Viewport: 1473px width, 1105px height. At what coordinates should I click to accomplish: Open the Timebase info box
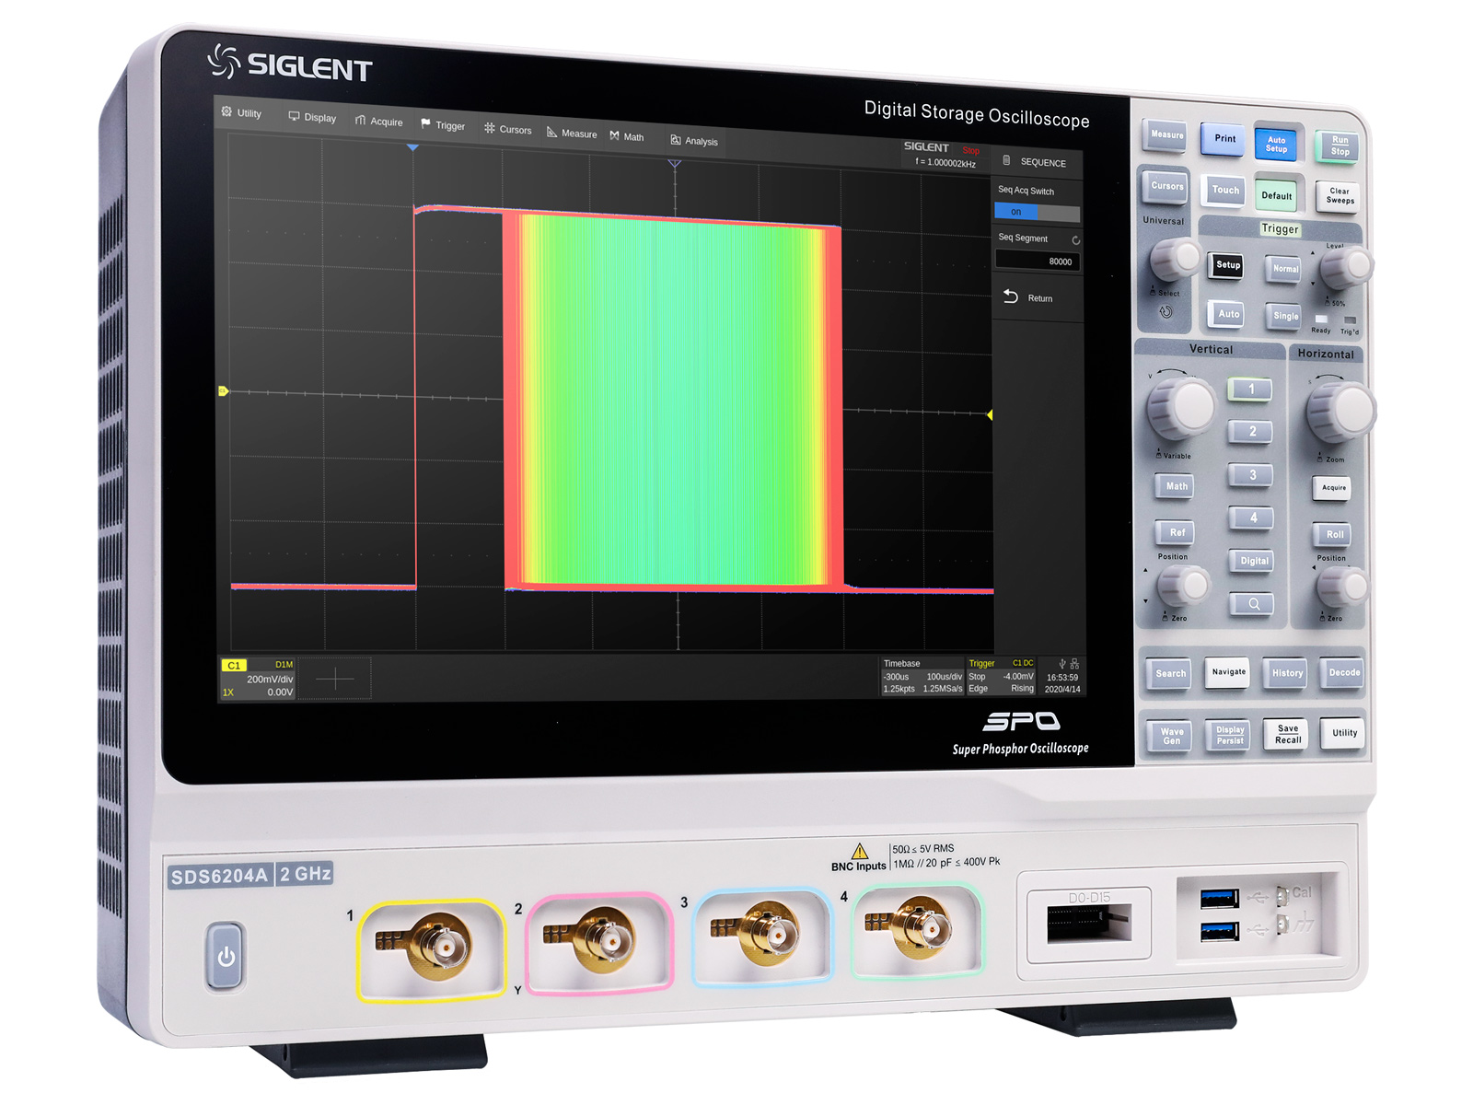click(x=922, y=676)
